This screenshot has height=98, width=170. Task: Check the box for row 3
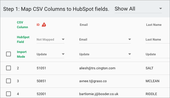point(8,81)
